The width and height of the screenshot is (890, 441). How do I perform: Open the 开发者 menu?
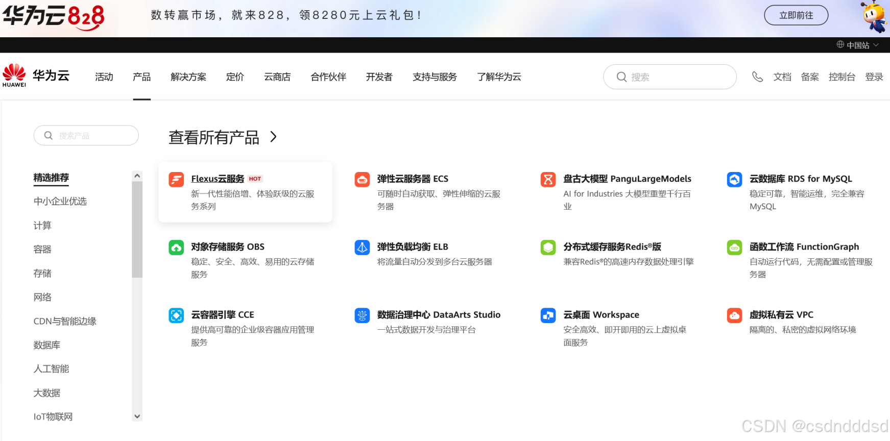pos(379,77)
